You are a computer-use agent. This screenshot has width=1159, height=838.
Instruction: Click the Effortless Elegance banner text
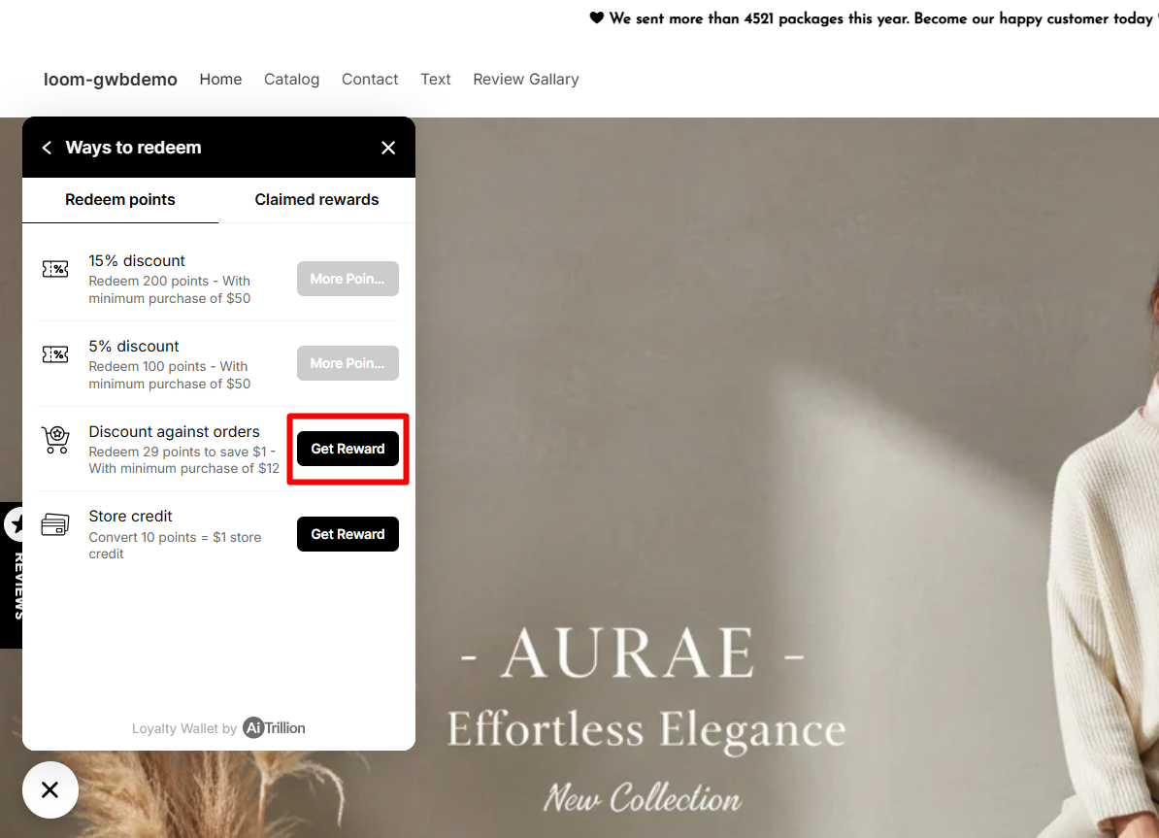coord(646,730)
